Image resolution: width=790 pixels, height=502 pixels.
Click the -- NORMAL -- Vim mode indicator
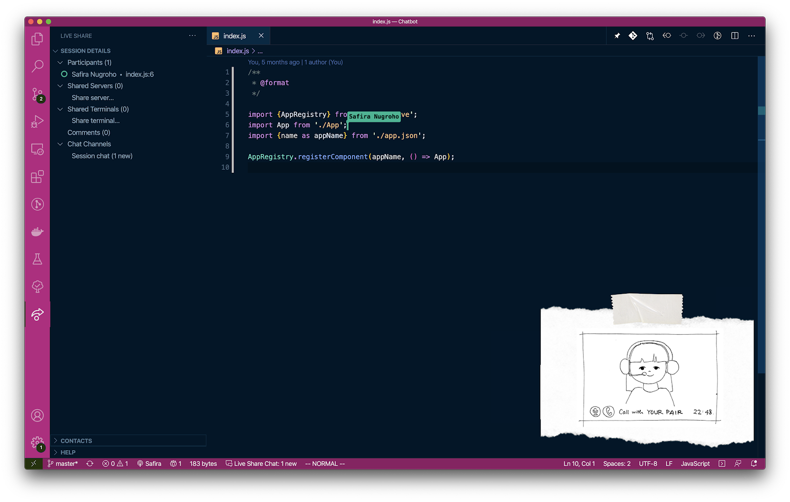325,463
